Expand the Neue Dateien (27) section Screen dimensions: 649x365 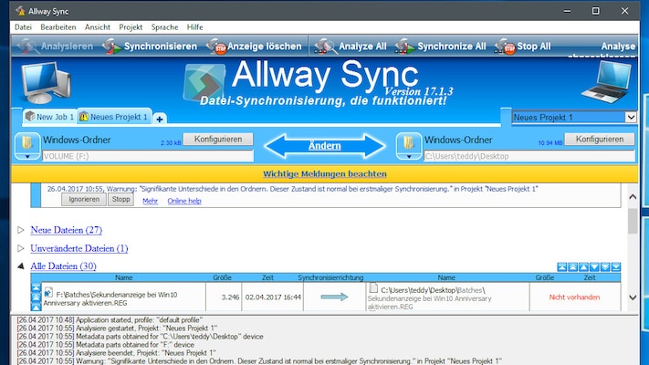(22, 230)
